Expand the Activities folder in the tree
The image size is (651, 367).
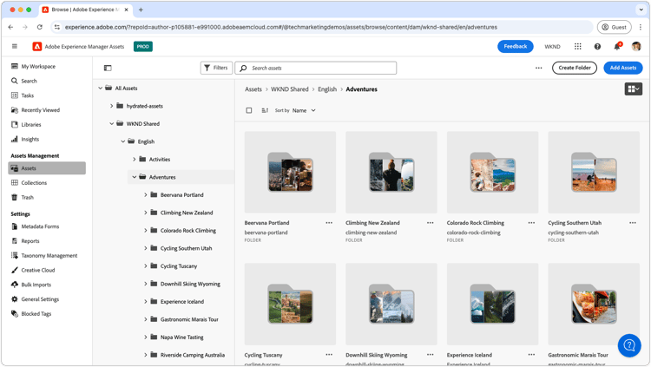(x=134, y=160)
